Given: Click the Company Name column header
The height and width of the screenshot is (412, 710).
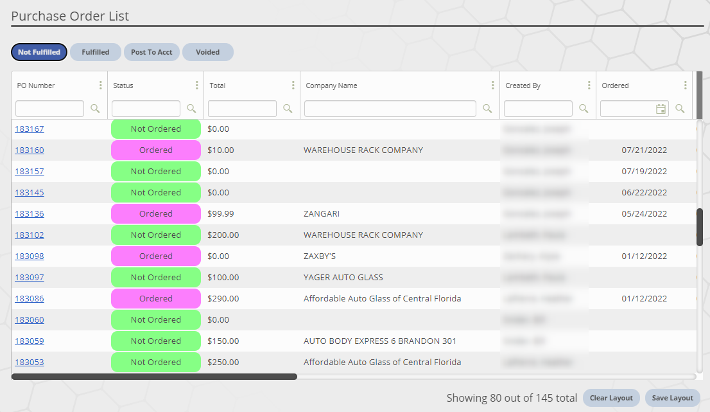Looking at the screenshot, I should 331,85.
